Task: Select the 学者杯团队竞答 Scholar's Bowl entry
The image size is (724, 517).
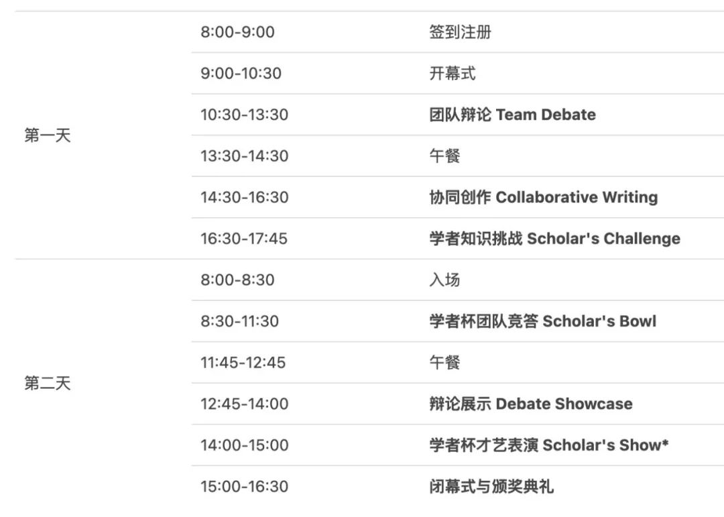Action: point(542,321)
